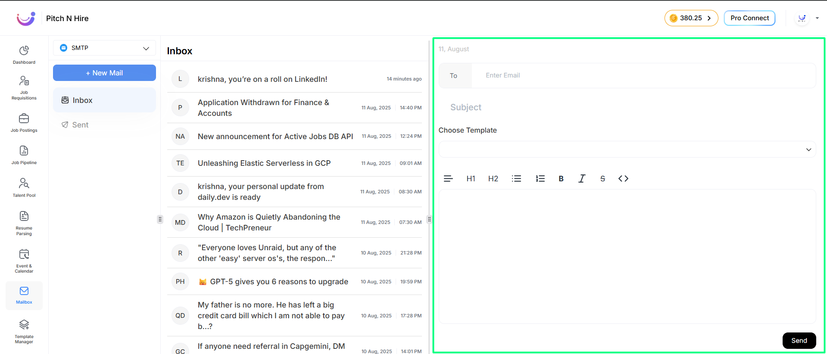Insert a bulleted list
Image resolution: width=827 pixels, height=354 pixels.
coord(516,178)
